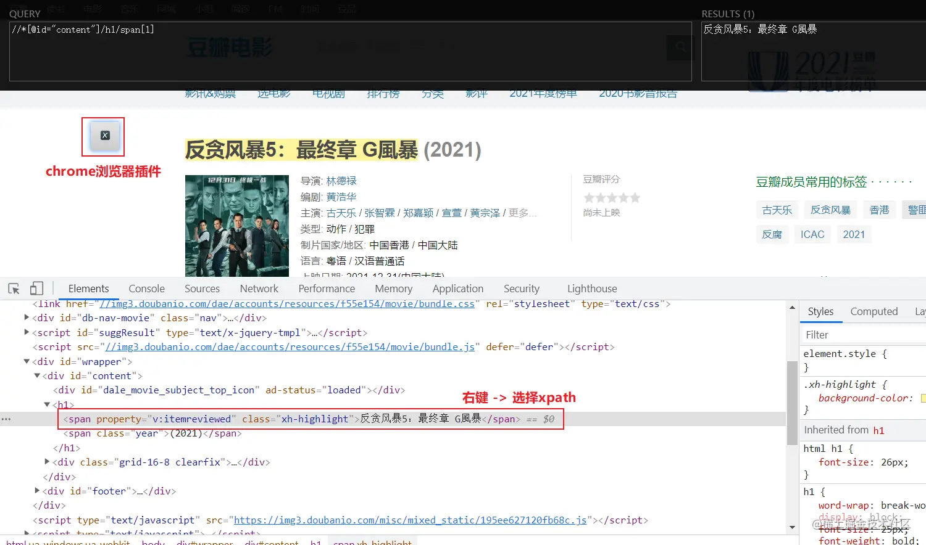Open the Network tab

click(259, 289)
